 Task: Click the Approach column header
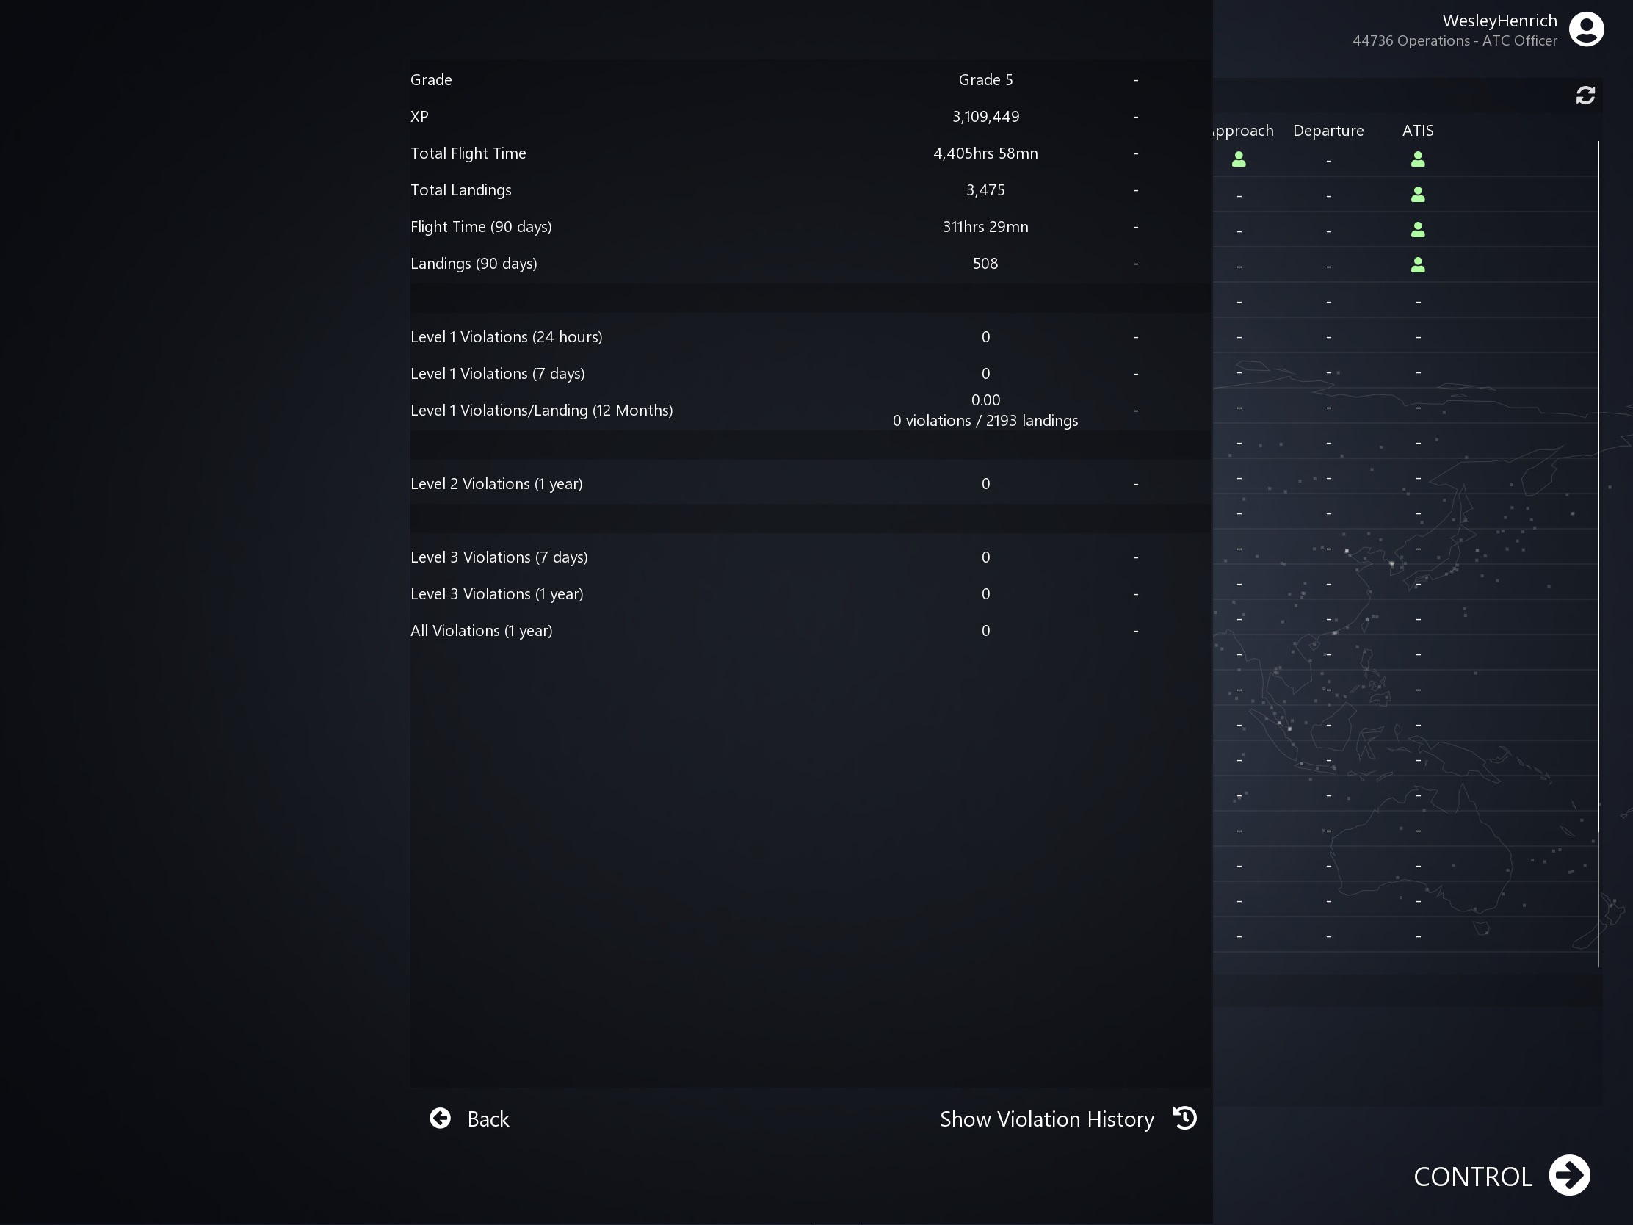click(1245, 131)
